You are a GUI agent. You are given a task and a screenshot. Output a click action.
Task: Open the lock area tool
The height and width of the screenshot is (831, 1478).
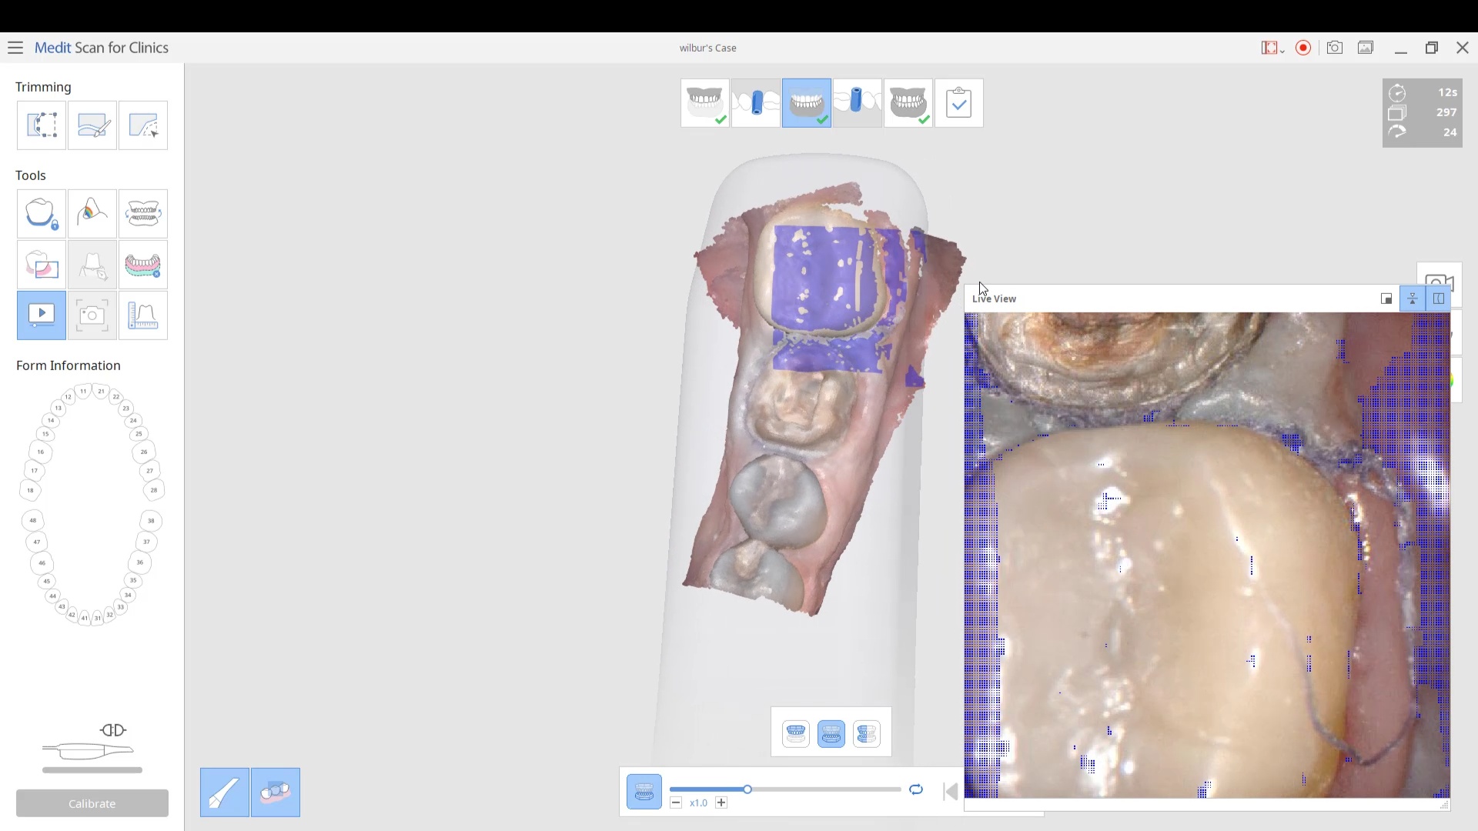point(42,214)
